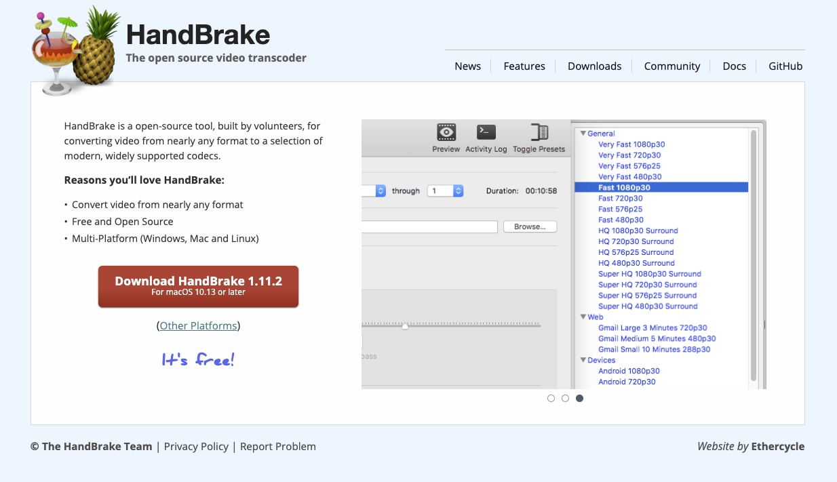This screenshot has height=482, width=837.
Task: Collapse the Devices presets disclosure triangle
Action: [x=583, y=360]
